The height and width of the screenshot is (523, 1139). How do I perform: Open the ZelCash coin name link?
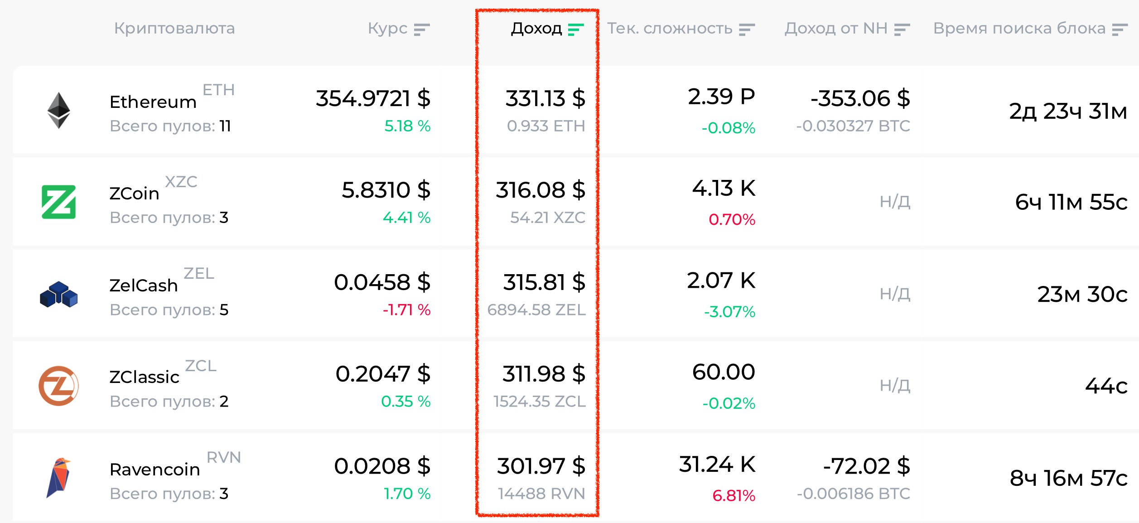point(144,286)
